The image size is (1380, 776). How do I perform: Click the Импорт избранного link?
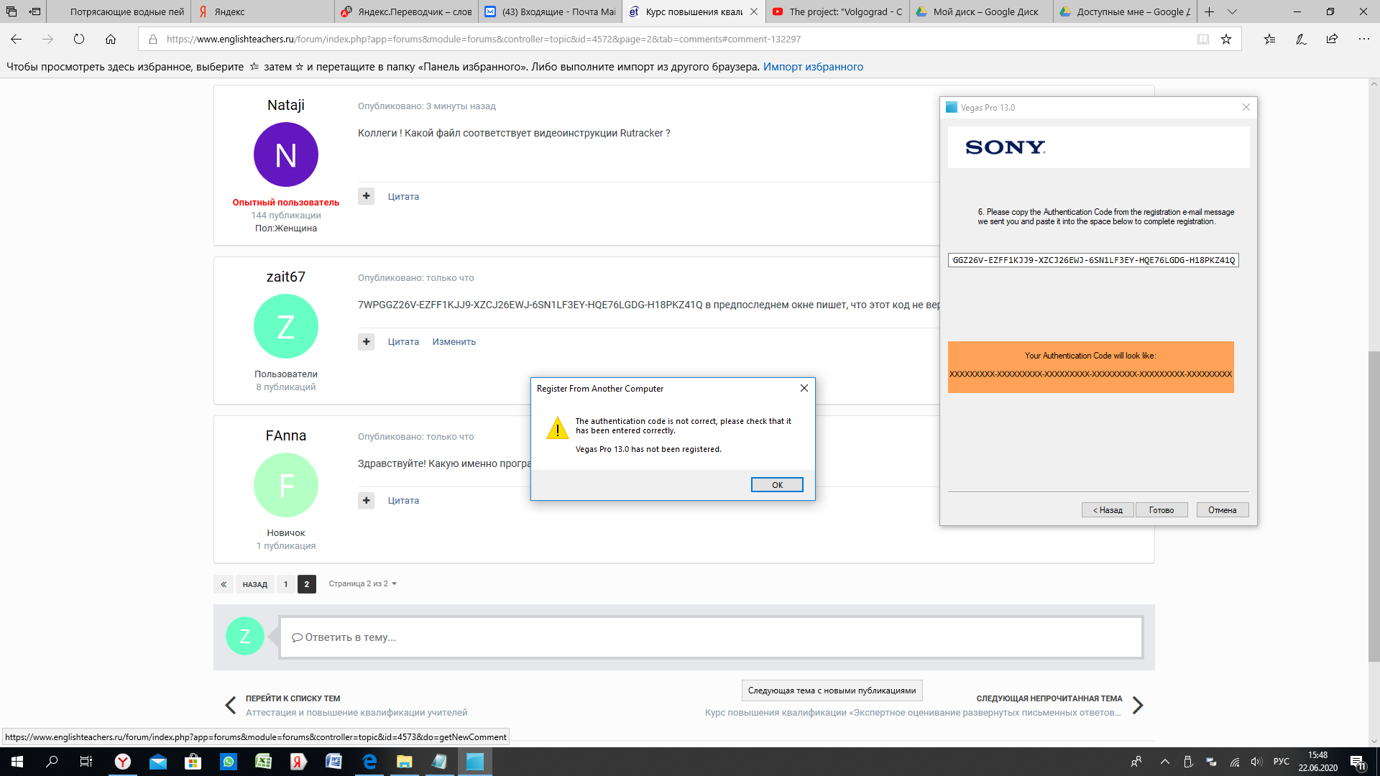tap(813, 67)
